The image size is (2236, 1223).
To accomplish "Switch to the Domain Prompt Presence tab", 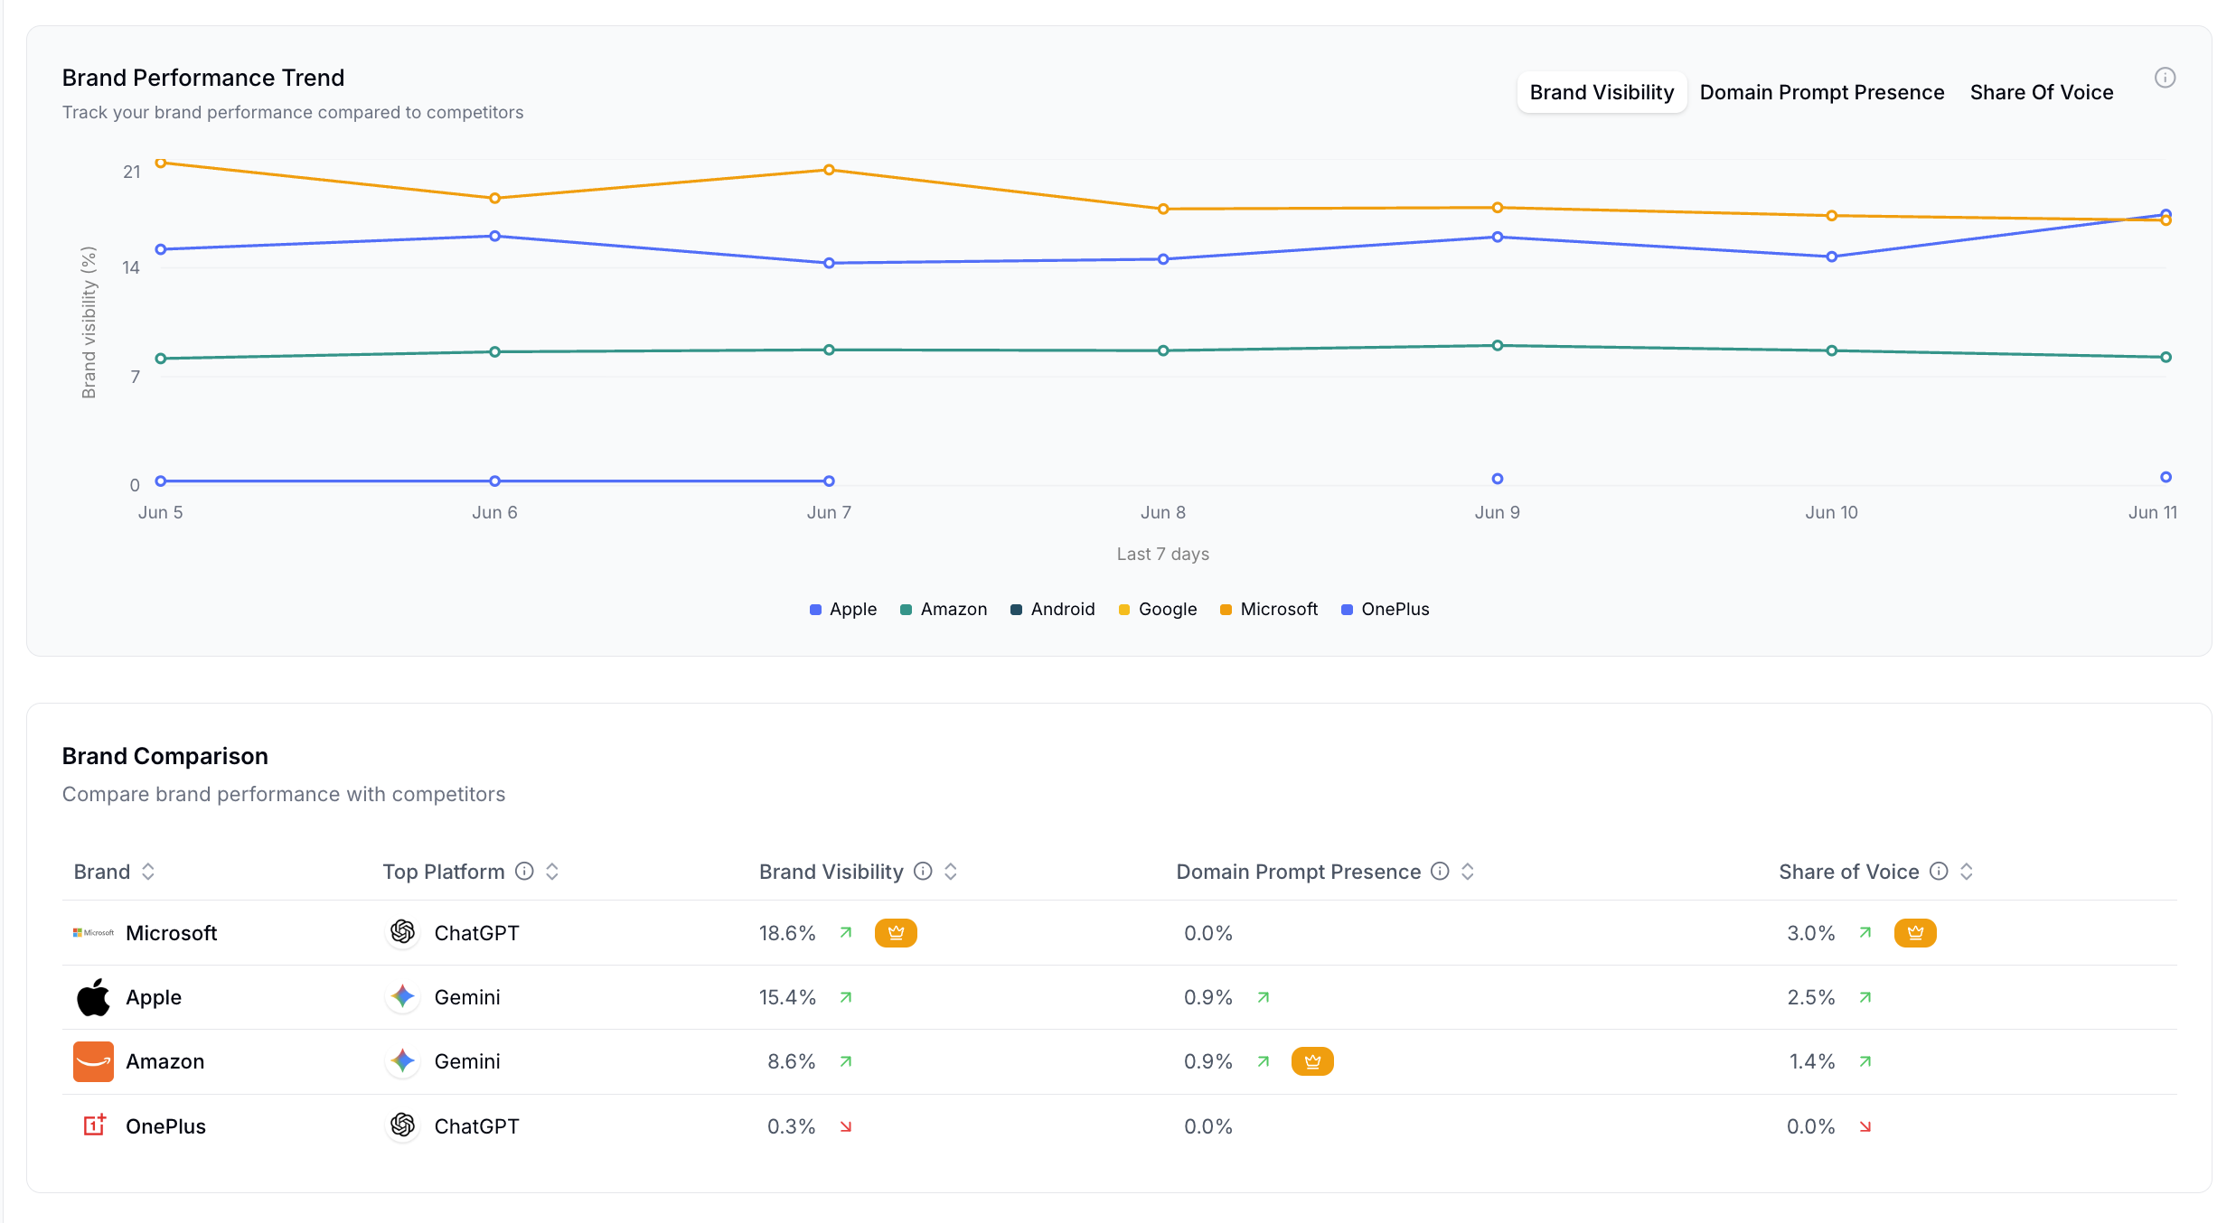I will coord(1821,92).
